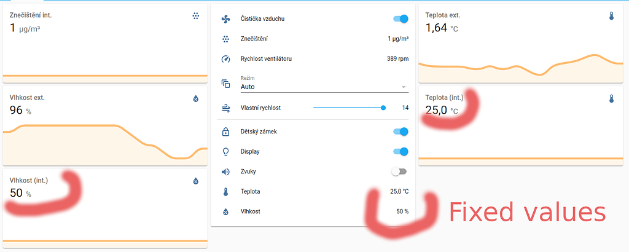This screenshot has height=252, width=629.
Task: Disable the Dětský zámek toggle
Action: (400, 132)
